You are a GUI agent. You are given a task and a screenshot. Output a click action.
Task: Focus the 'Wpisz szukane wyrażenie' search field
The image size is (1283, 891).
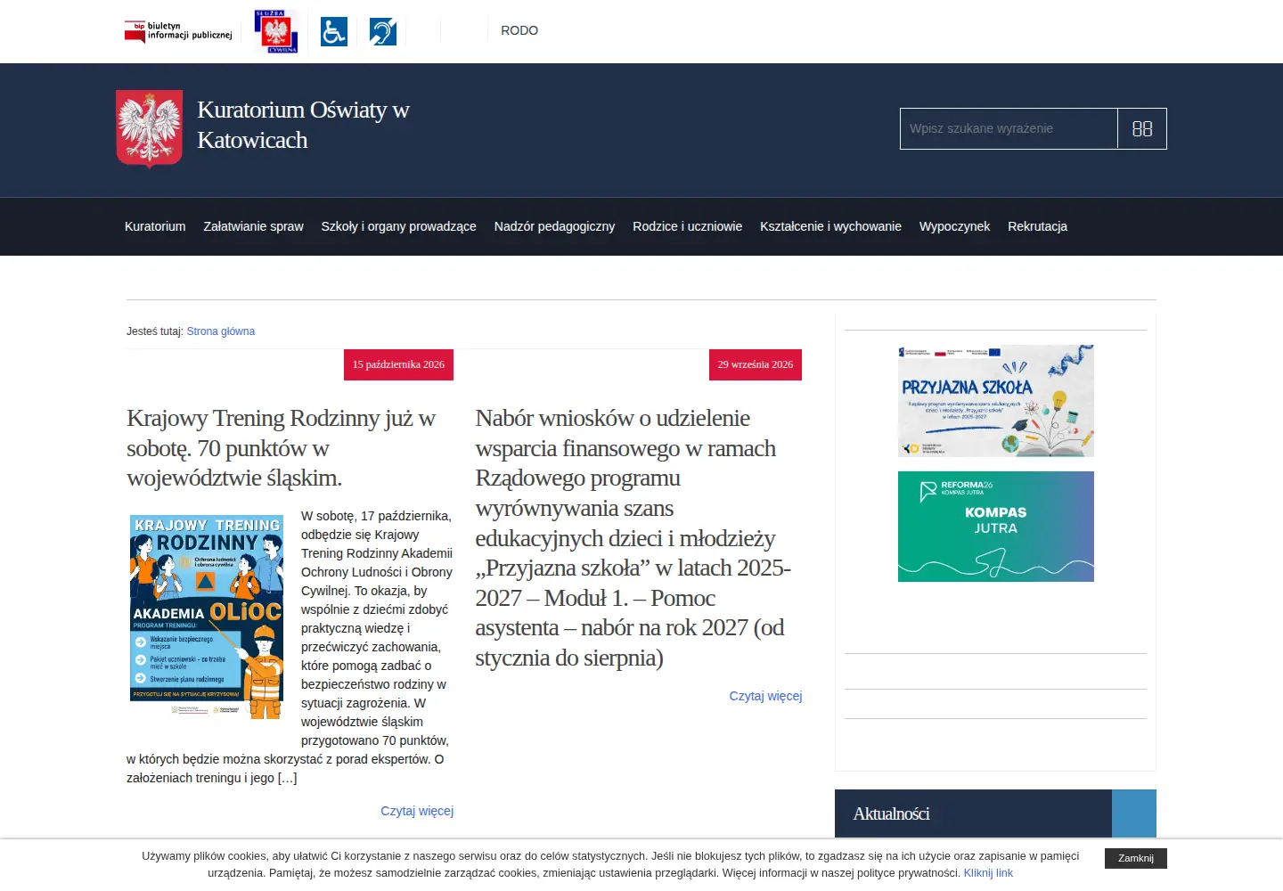(1009, 129)
